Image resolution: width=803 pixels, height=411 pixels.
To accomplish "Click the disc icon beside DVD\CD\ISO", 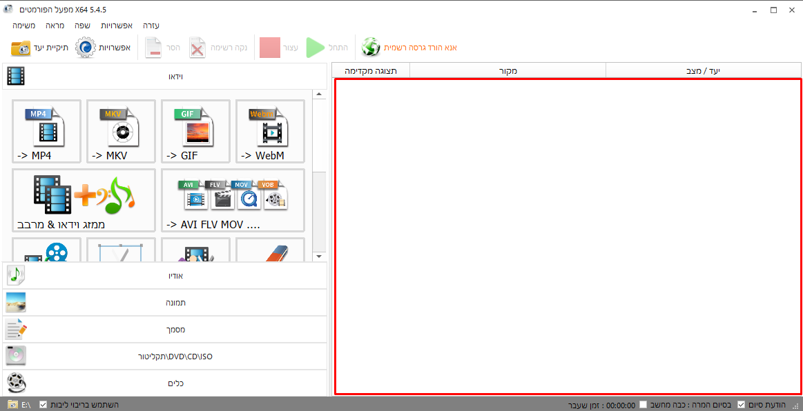I will (x=16, y=356).
